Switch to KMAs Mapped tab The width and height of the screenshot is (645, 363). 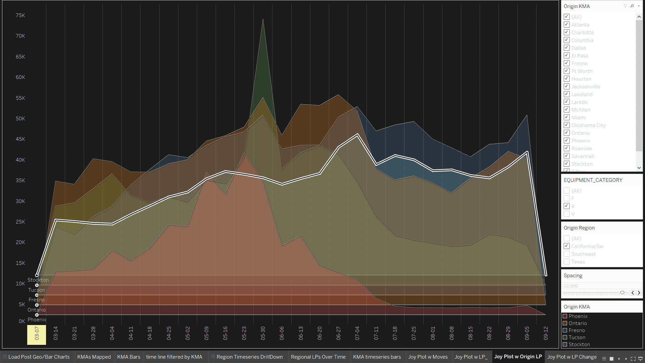coord(94,357)
